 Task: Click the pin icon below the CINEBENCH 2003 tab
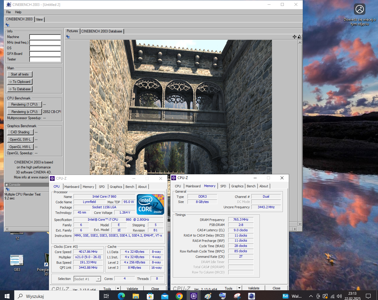[x=7, y=25]
